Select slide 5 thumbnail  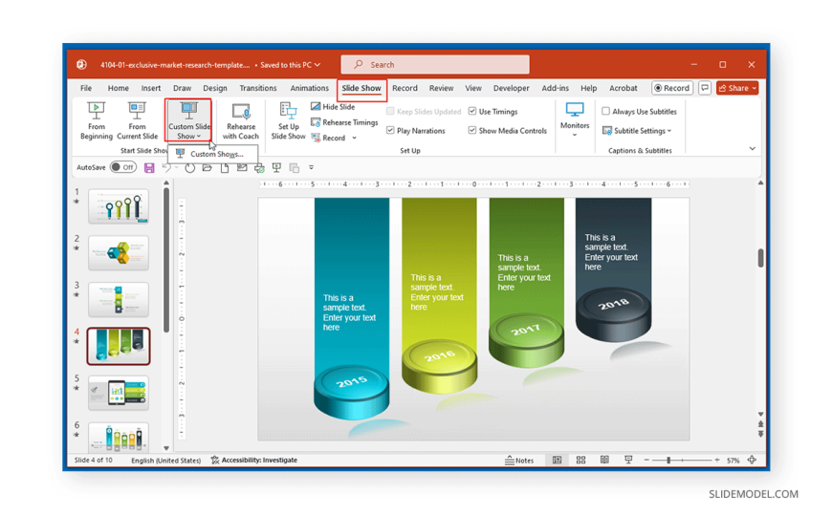click(x=119, y=393)
